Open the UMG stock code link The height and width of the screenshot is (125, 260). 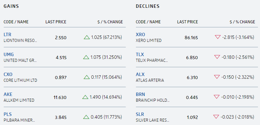click(x=8, y=54)
